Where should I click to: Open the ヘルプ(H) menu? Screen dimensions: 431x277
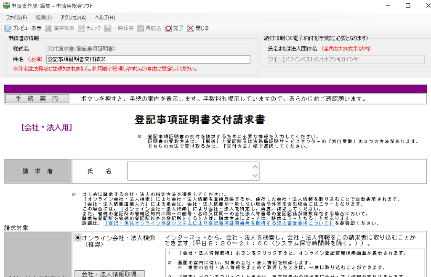(105, 18)
